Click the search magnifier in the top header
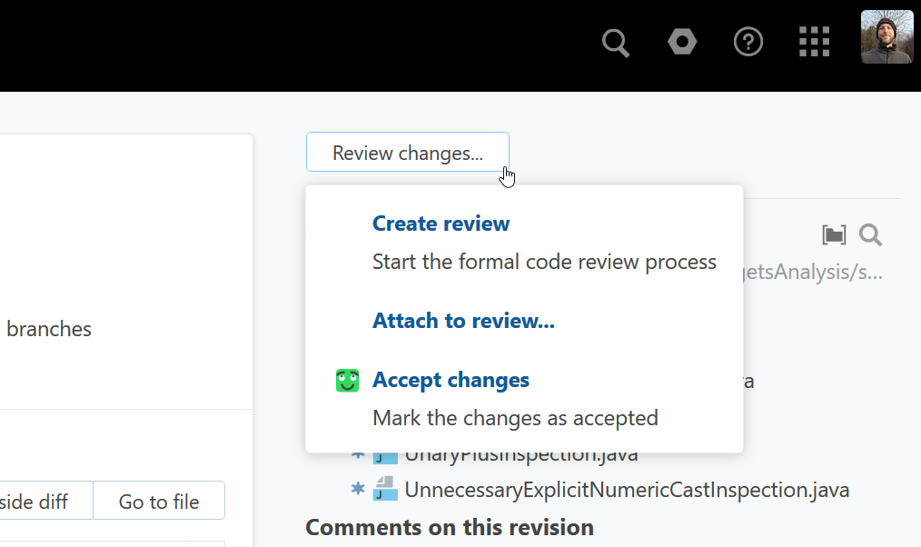The height and width of the screenshot is (547, 921). pyautogui.click(x=616, y=43)
